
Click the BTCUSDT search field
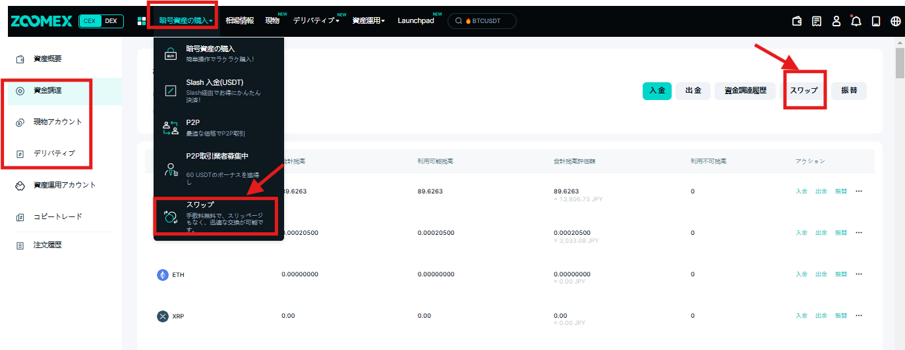[482, 21]
